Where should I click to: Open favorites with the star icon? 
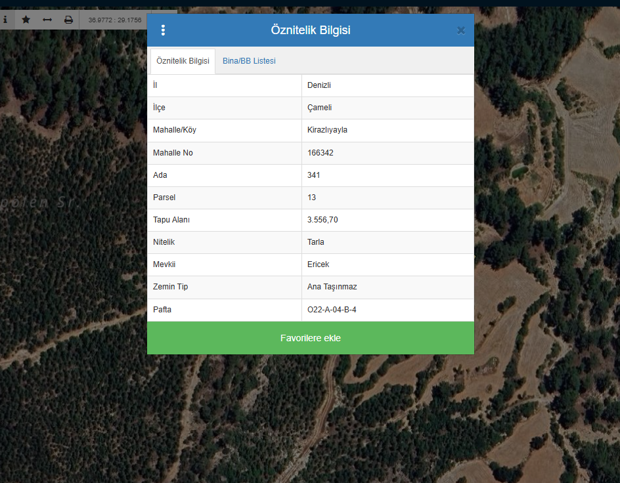point(26,20)
